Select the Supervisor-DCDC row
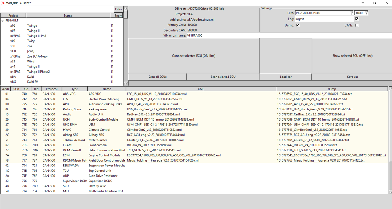Image resolution: width=392 pixels, height=209 pixels. tap(194, 181)
